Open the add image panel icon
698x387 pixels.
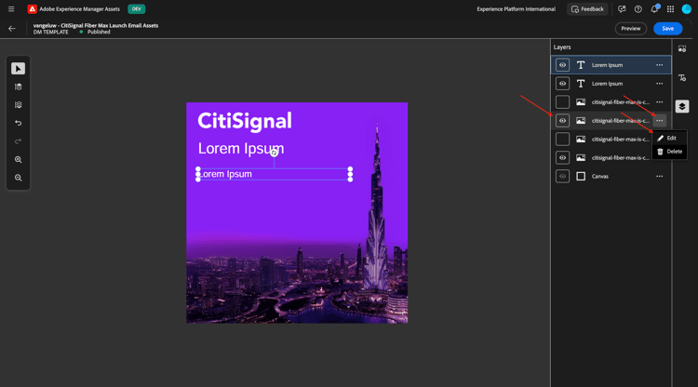click(682, 49)
